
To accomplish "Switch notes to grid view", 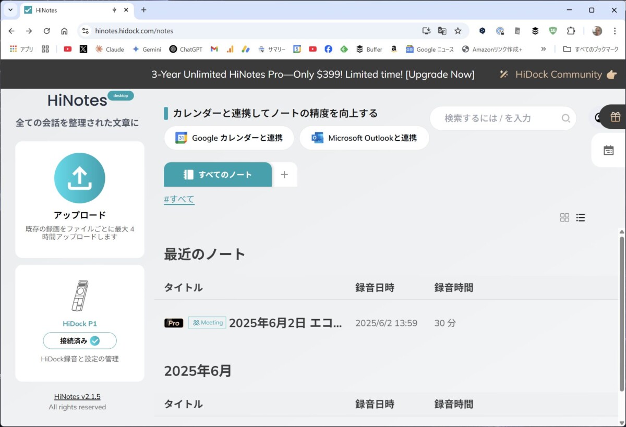I will (x=564, y=217).
